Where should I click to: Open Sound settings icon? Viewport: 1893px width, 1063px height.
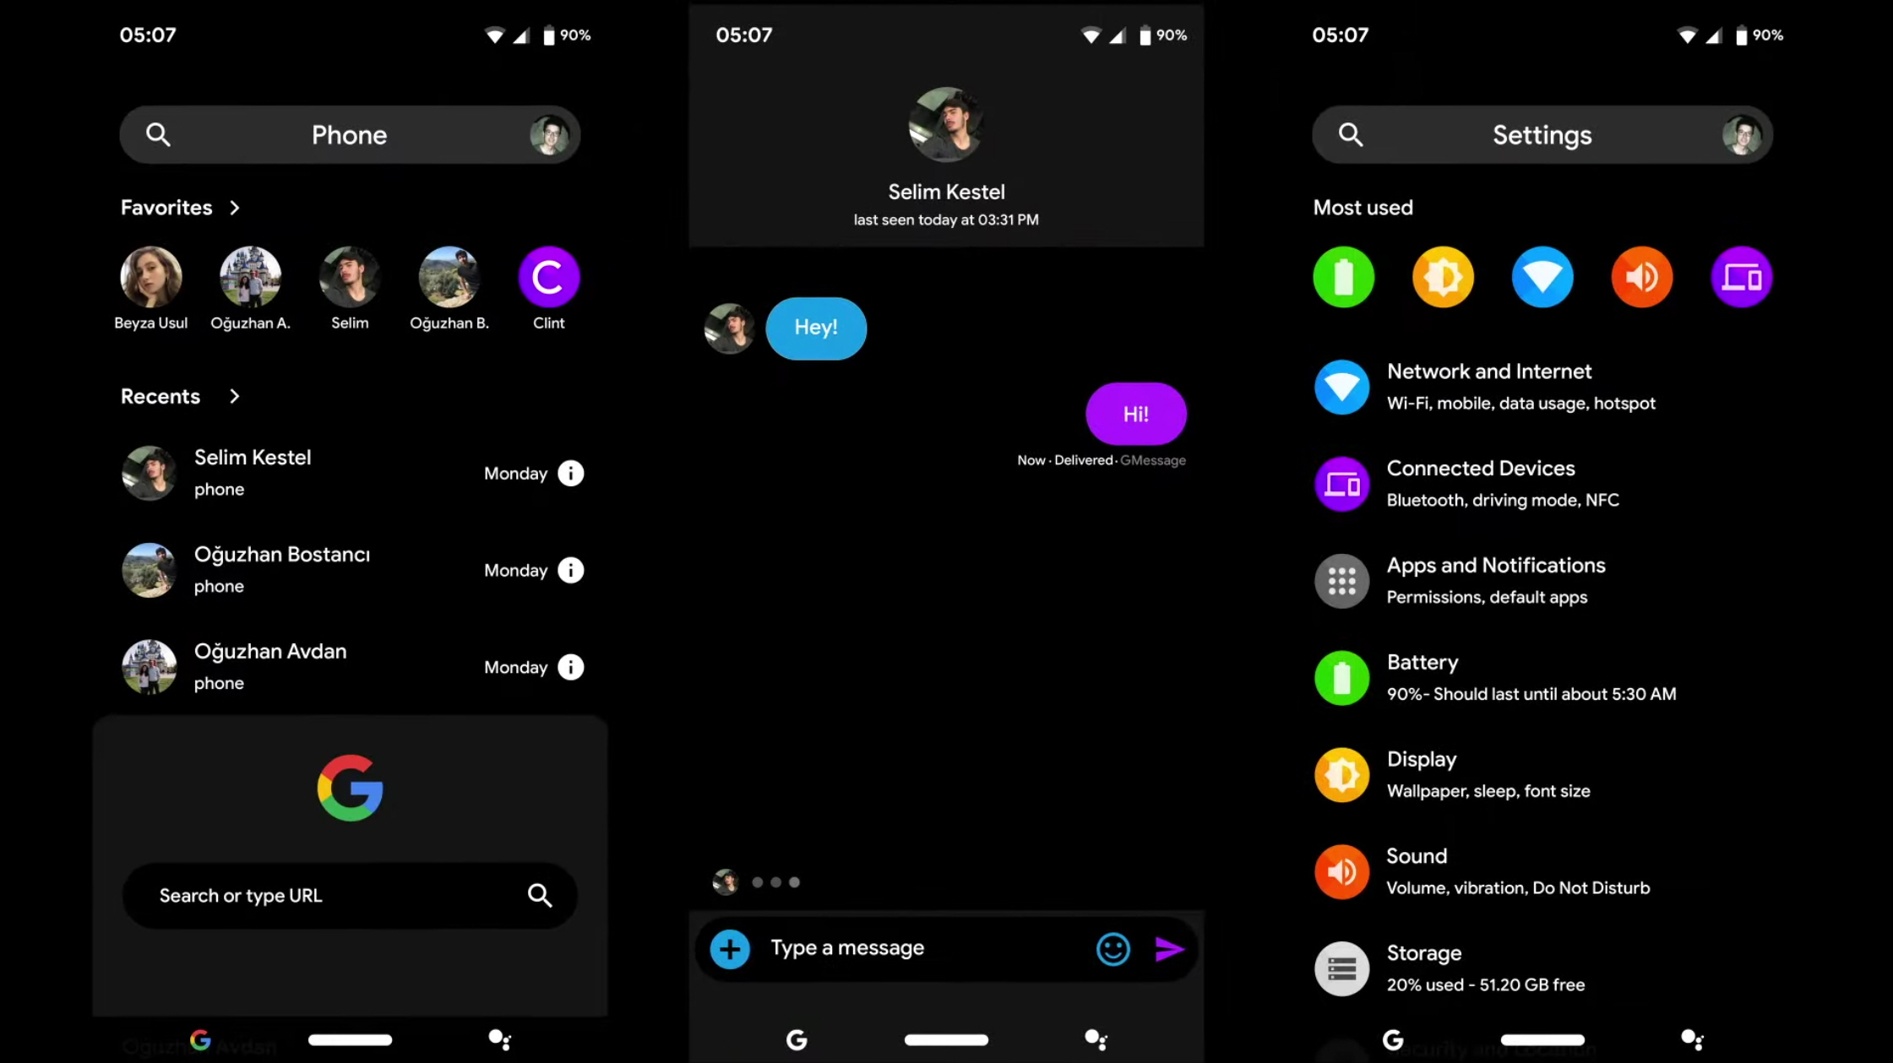[1341, 870]
